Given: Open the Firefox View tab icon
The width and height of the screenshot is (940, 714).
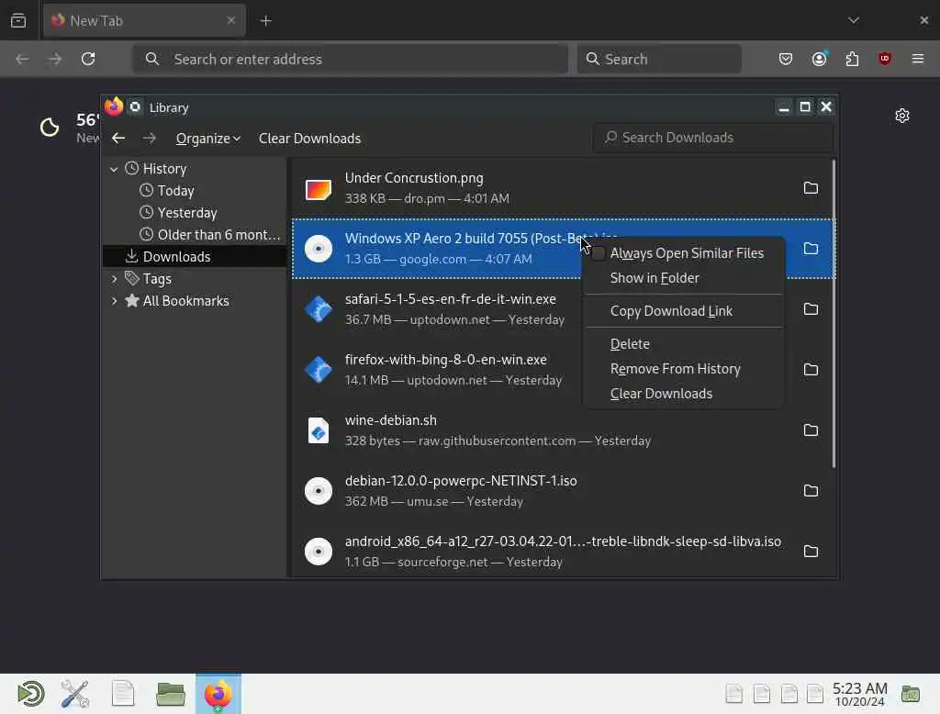Looking at the screenshot, I should (x=18, y=20).
